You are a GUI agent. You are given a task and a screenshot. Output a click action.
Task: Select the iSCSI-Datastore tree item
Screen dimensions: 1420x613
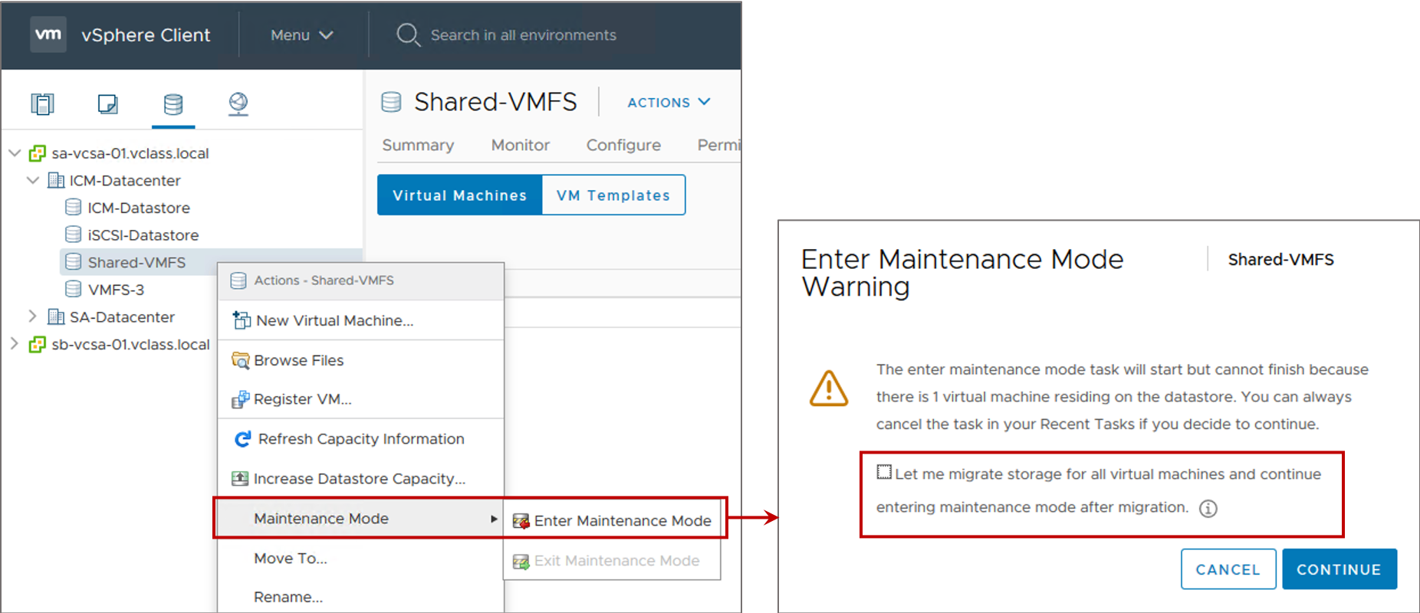(143, 235)
